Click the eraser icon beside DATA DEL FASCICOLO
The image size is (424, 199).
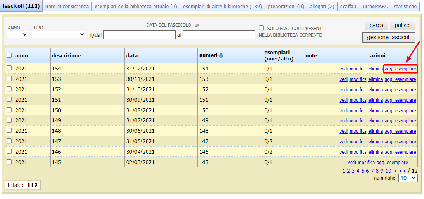point(197,25)
